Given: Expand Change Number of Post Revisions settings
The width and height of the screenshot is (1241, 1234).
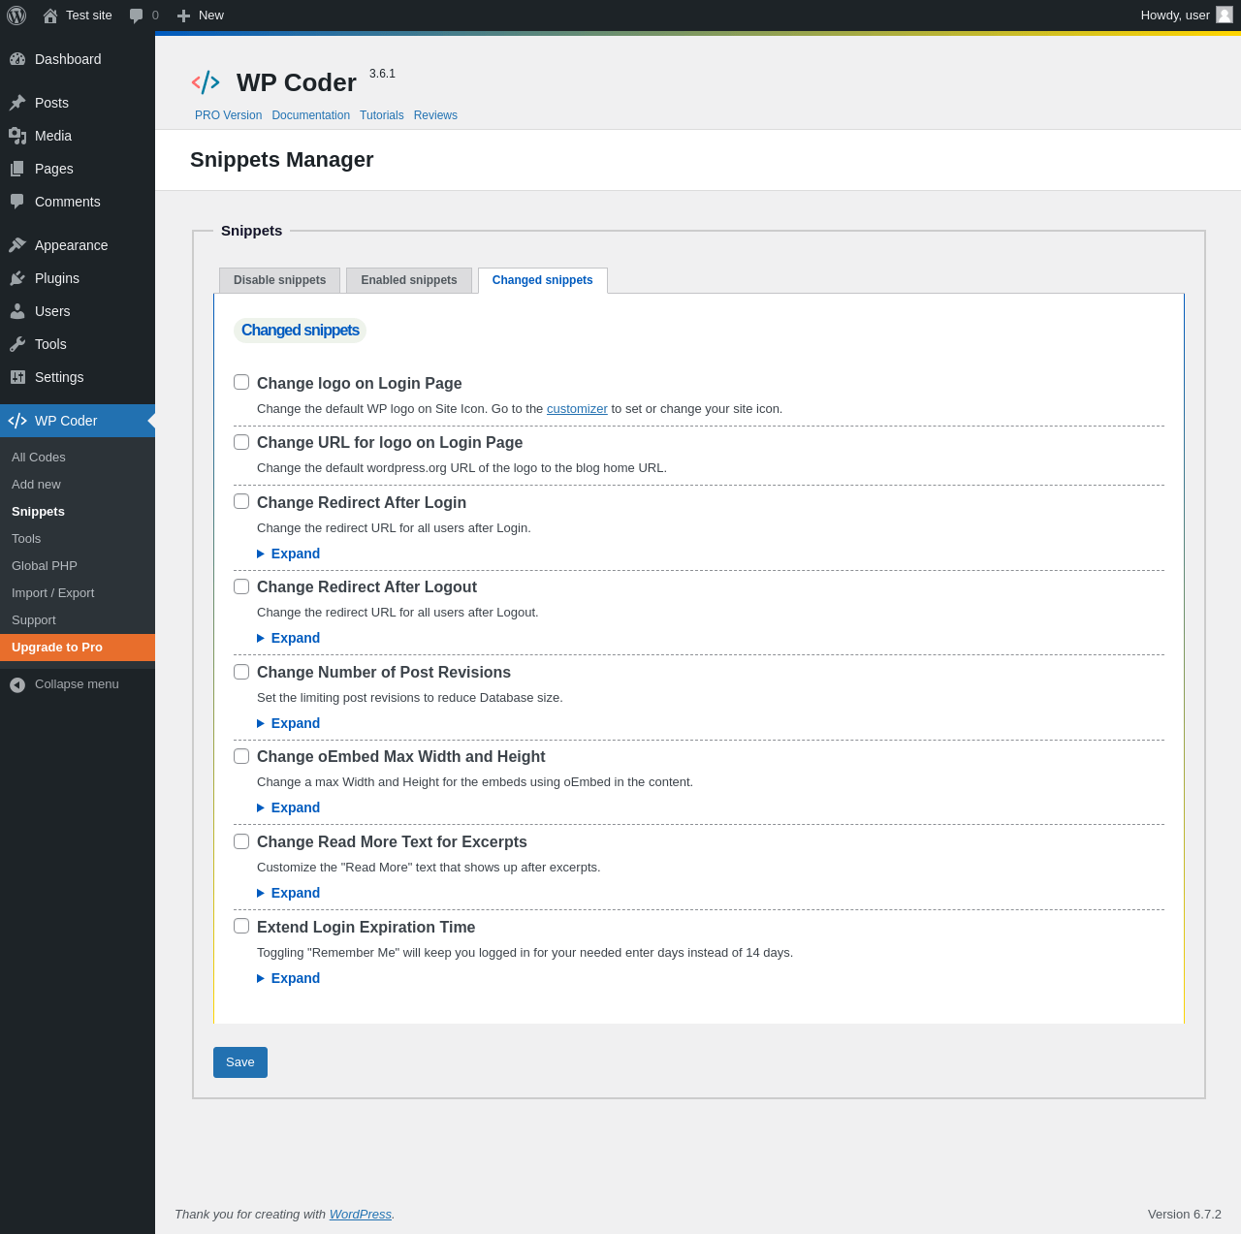Looking at the screenshot, I should [x=289, y=723].
